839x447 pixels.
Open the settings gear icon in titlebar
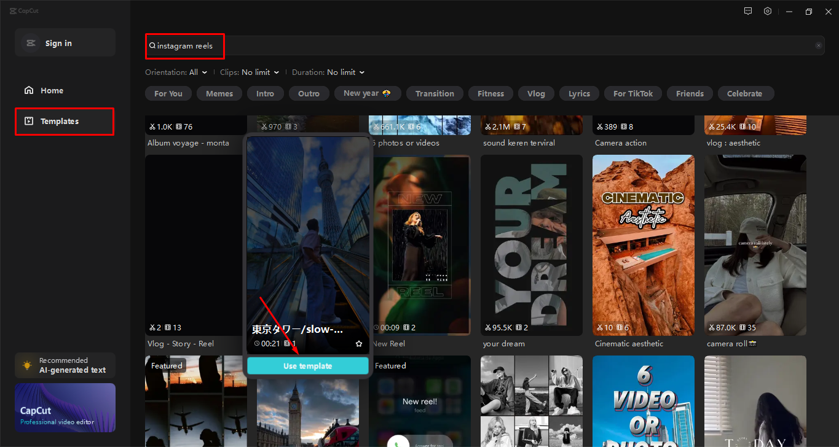click(767, 10)
